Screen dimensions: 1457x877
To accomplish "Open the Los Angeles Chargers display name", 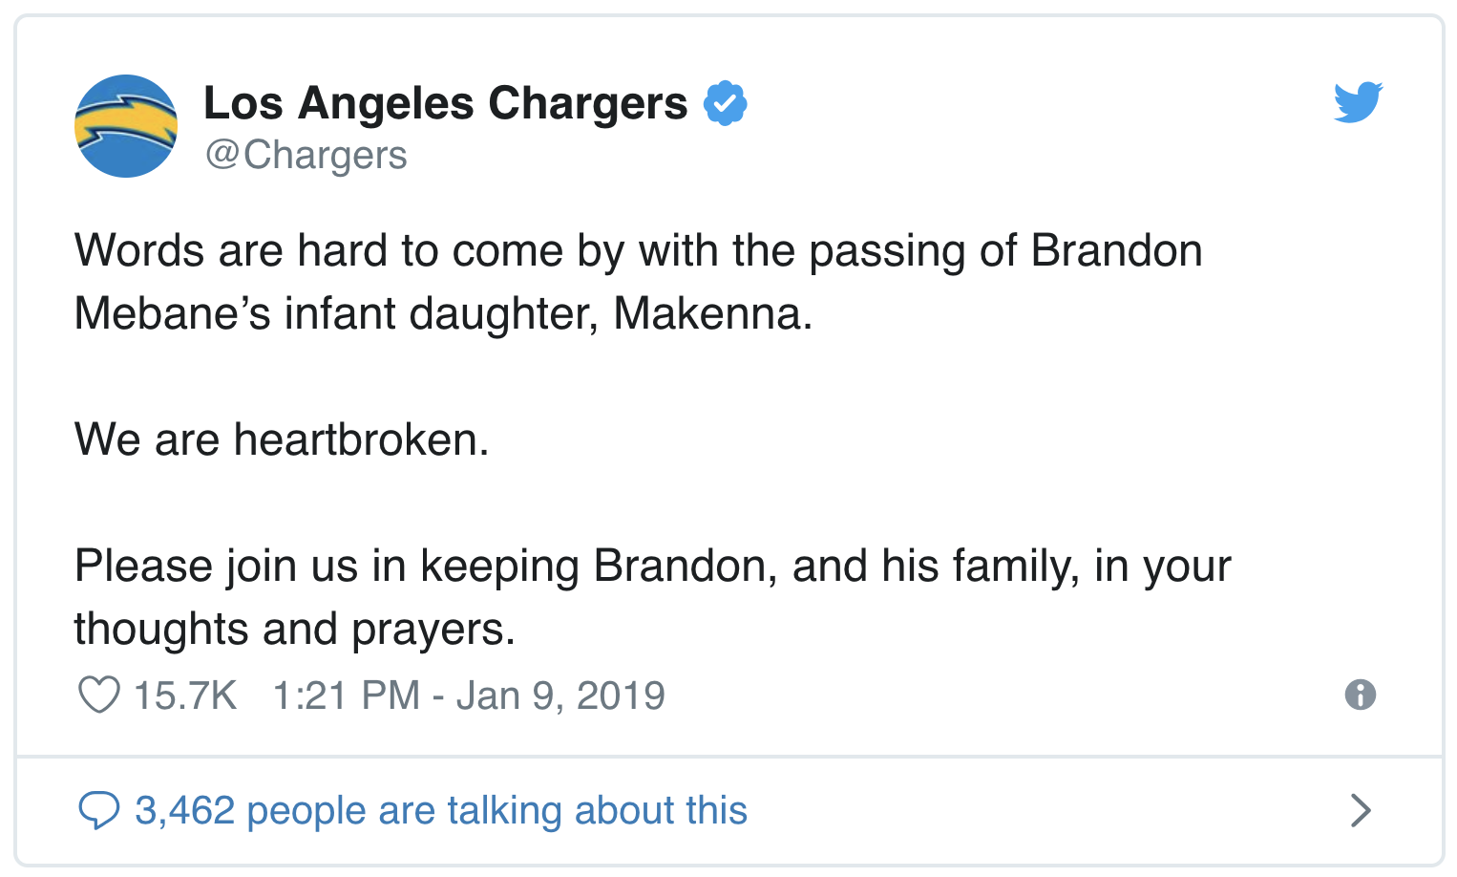I will (445, 103).
